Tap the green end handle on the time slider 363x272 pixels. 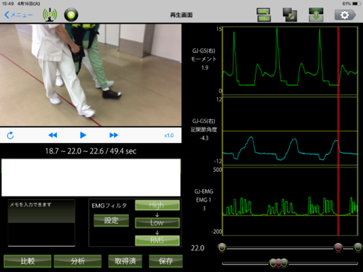coord(358,248)
